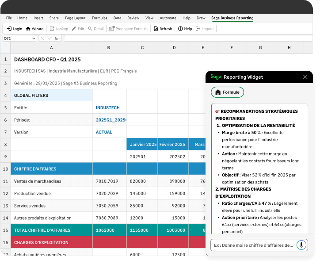
Task: Switch to the View tab
Action: coord(149,18)
